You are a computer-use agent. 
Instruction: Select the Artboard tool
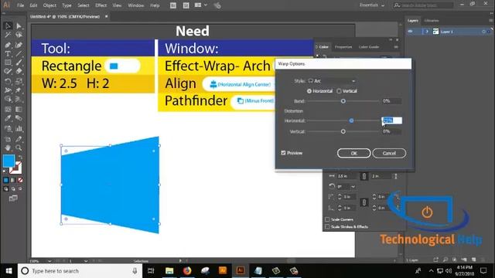tap(8, 139)
